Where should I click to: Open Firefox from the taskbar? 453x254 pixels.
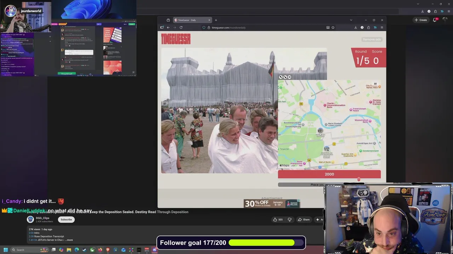(x=100, y=250)
